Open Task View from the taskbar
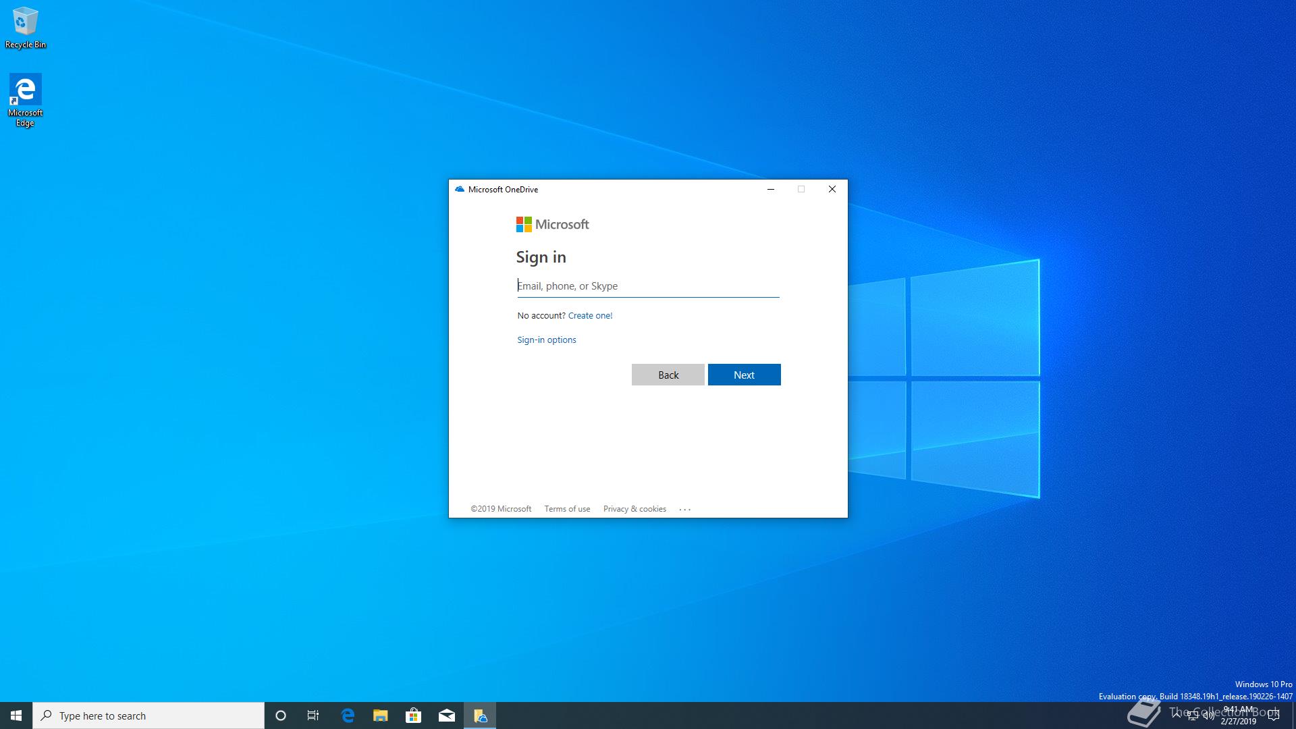 point(313,715)
